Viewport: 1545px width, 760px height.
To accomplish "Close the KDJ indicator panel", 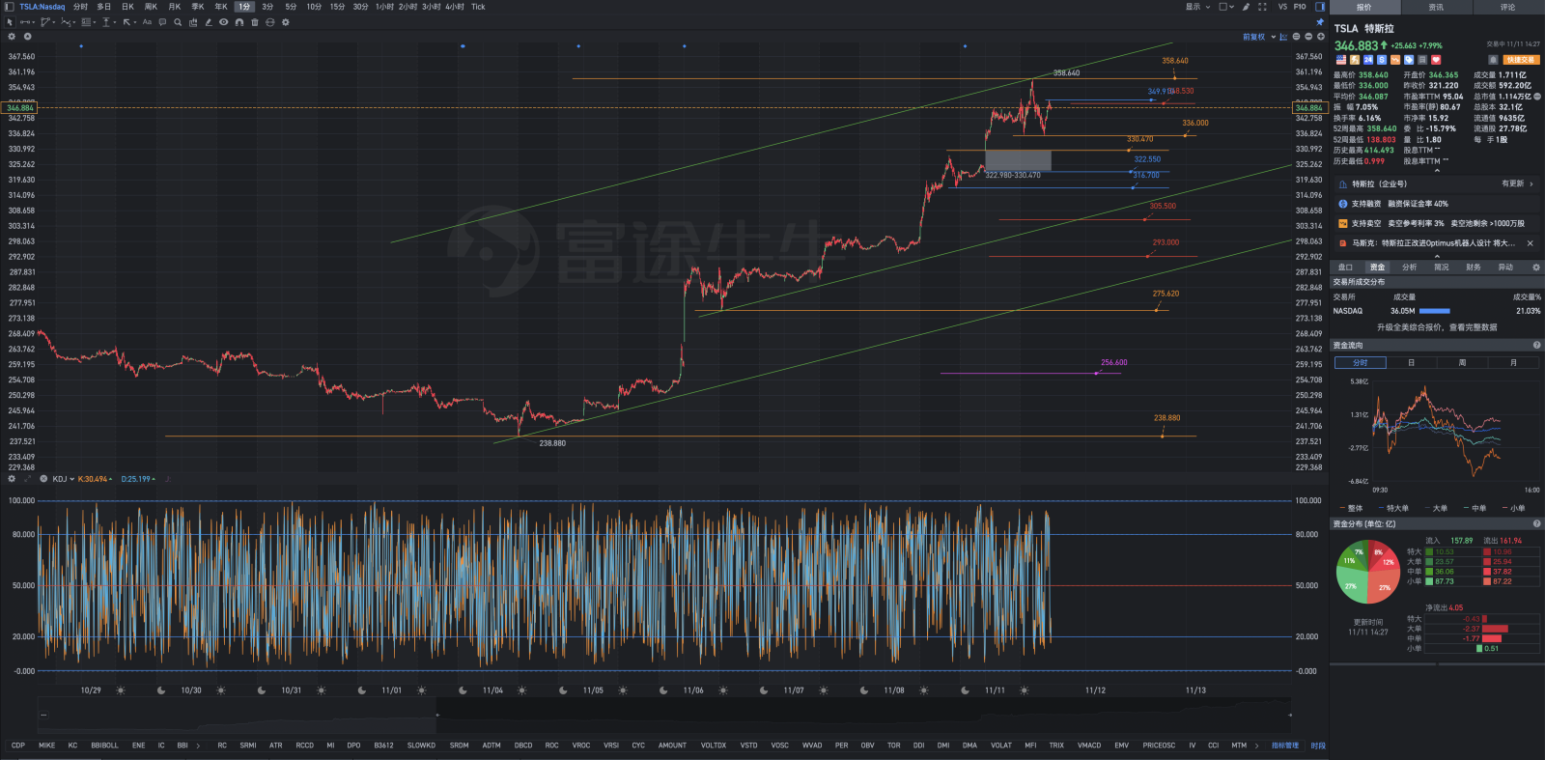I will click(43, 479).
